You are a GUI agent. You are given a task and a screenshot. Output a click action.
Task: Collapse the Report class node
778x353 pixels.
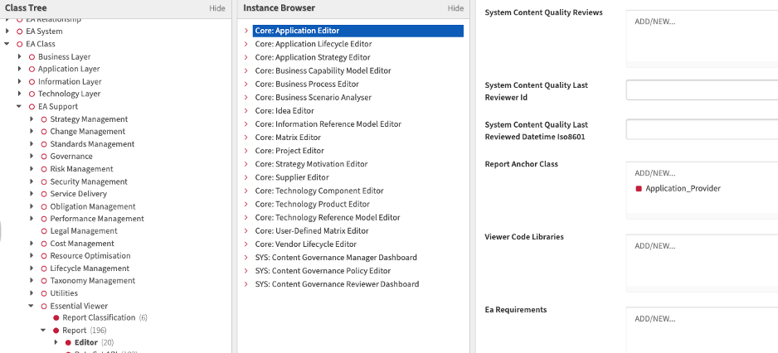coord(43,330)
